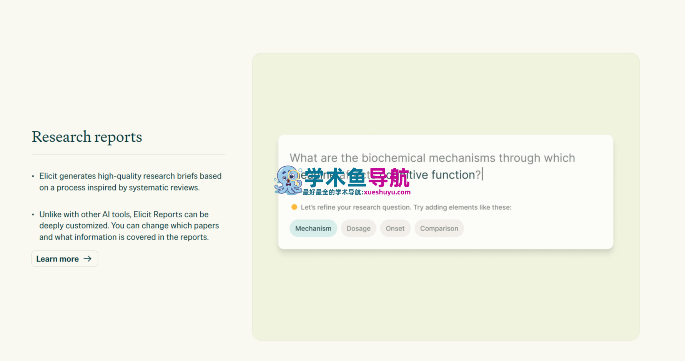Click the bullet marker before "Elicit generates"

(33, 176)
